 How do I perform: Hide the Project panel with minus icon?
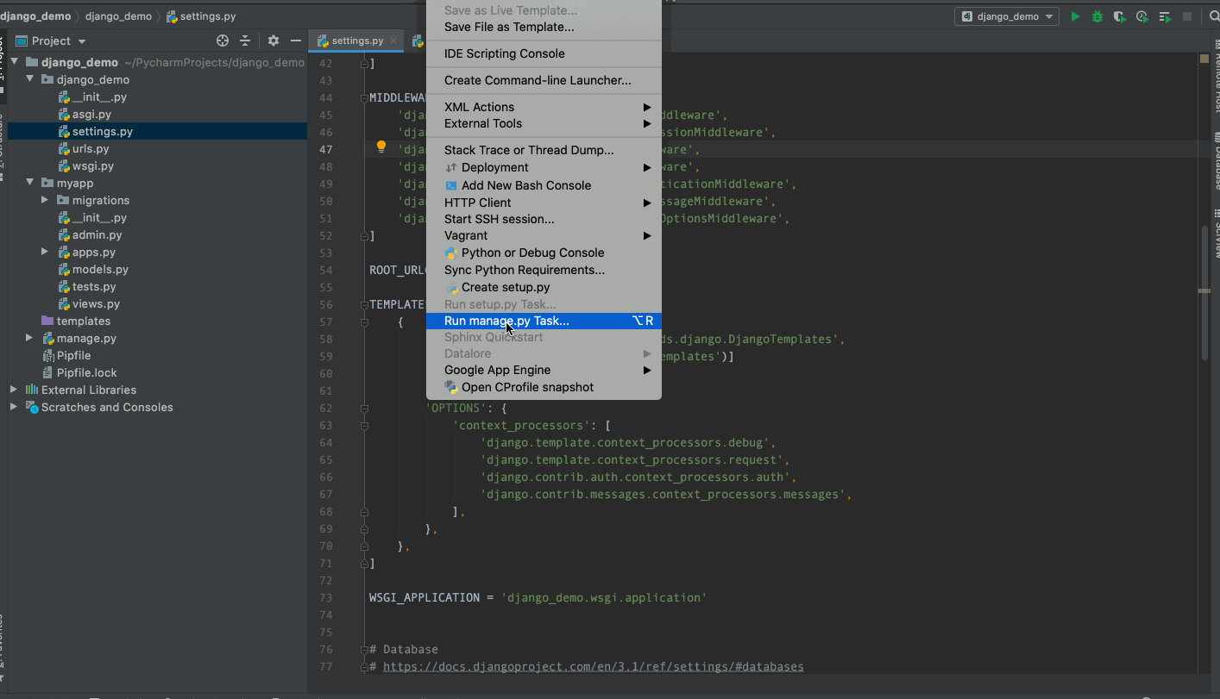pyautogui.click(x=296, y=41)
